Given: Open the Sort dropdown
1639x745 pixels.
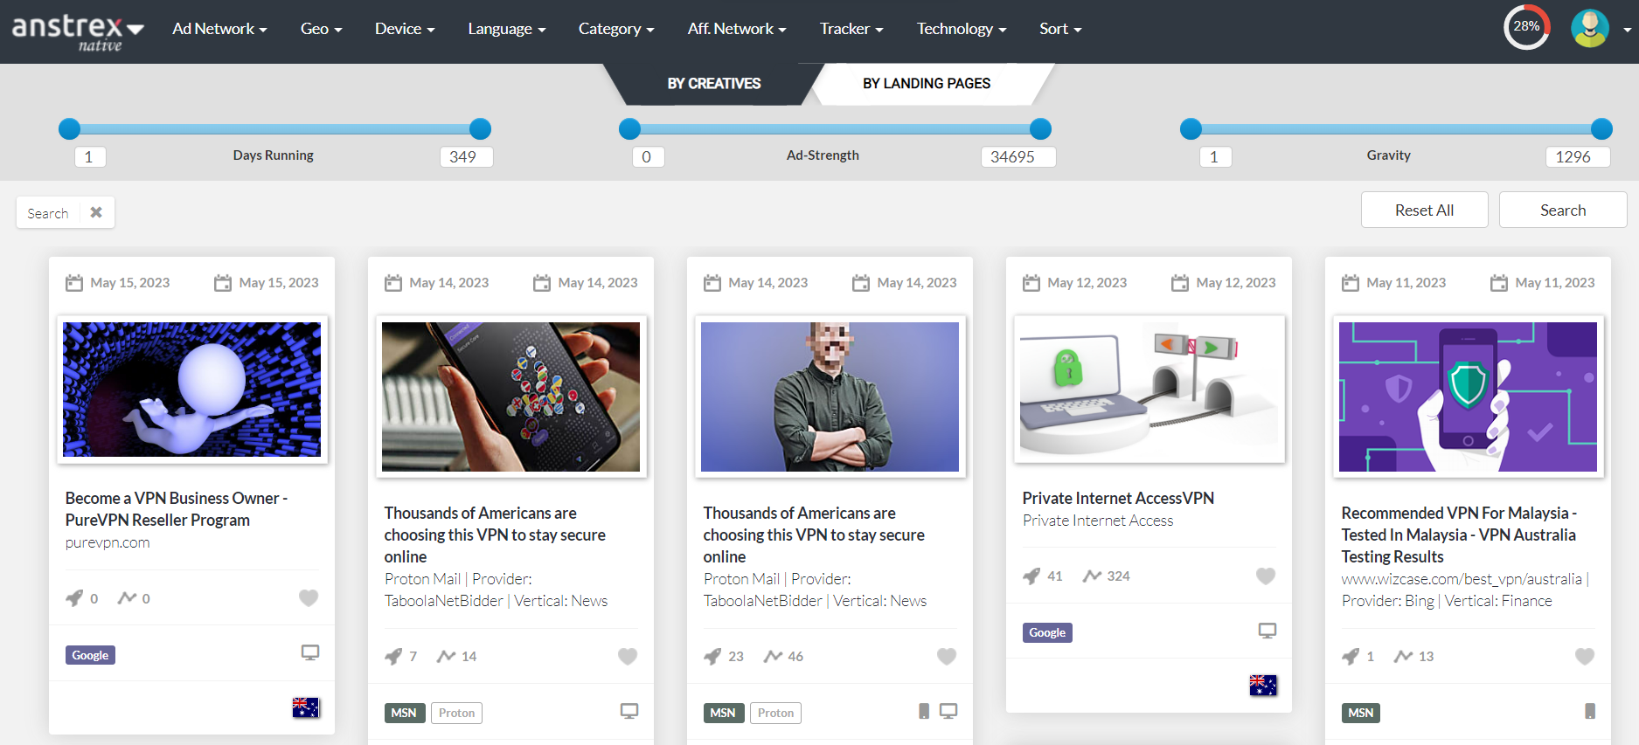Looking at the screenshot, I should pyautogui.click(x=1060, y=29).
